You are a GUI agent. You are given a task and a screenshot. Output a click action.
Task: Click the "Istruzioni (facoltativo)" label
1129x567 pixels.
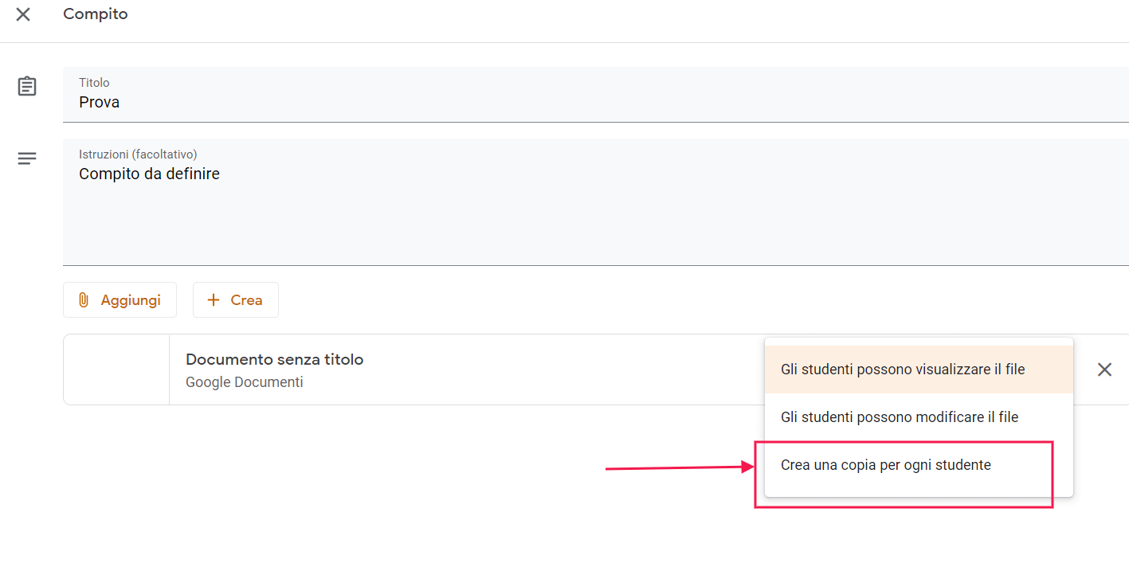[x=138, y=154]
